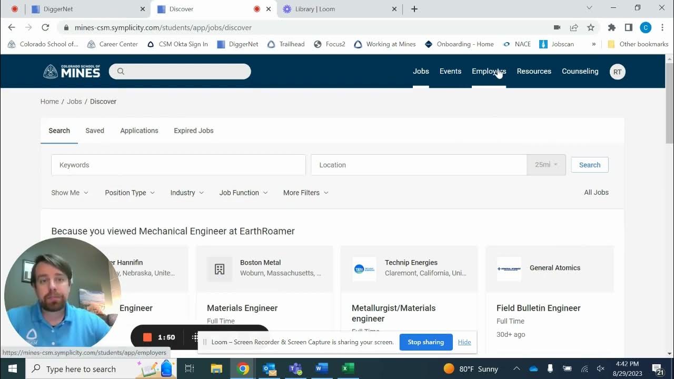Click the share page icon in address bar
Image resolution: width=674 pixels, height=379 pixels.
point(574,27)
